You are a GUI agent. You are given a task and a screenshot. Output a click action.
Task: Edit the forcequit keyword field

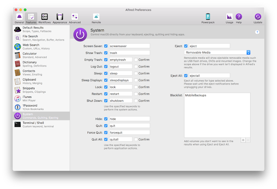129,132
